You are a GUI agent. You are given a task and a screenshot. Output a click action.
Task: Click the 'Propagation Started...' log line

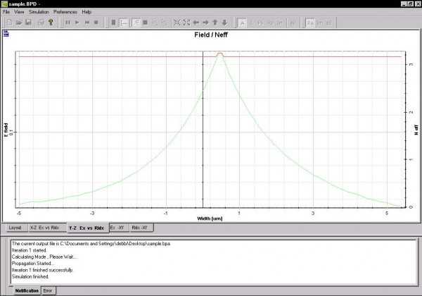coord(33,264)
